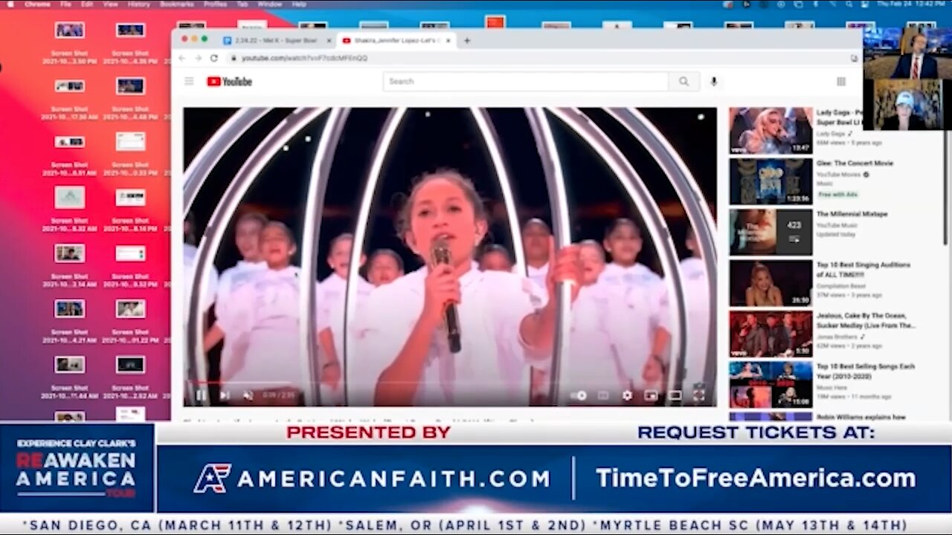Unmute the player's volume icon
This screenshot has width=952, height=535.
coord(248,395)
